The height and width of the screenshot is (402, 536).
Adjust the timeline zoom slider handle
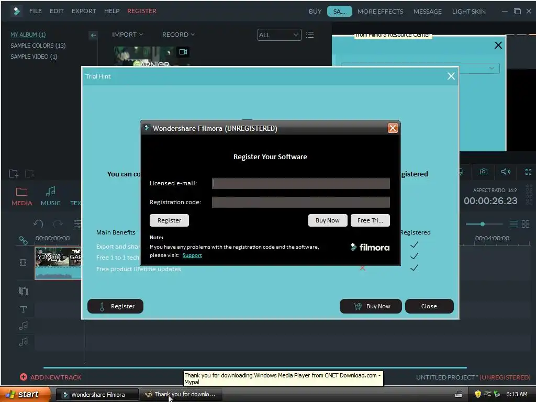(x=482, y=224)
